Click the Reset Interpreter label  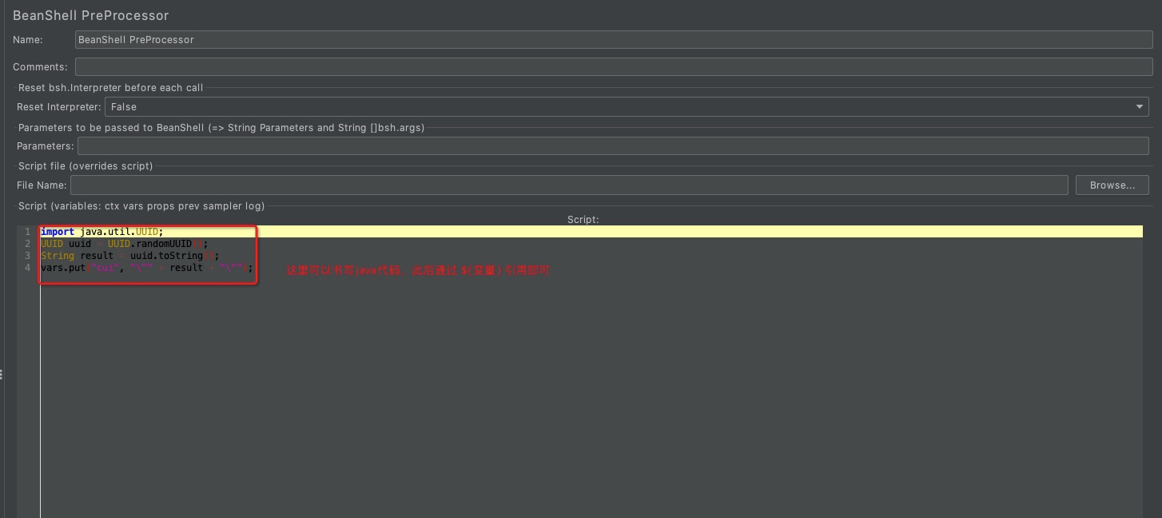coord(59,107)
